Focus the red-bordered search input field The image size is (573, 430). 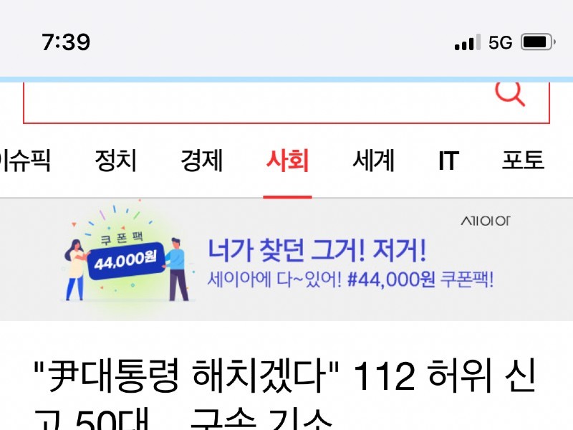click(286, 103)
